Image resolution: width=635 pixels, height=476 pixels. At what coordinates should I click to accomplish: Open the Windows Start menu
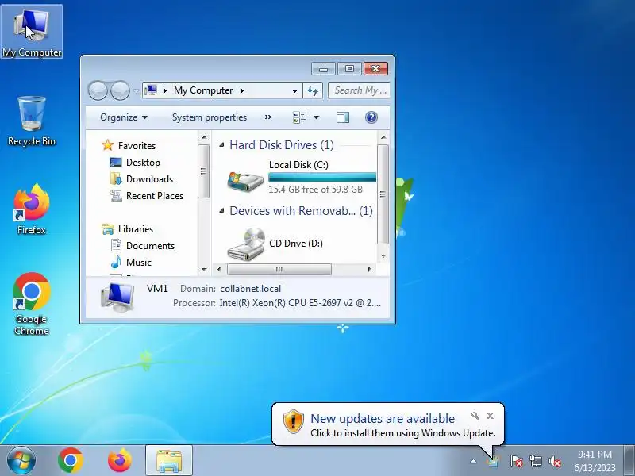(21, 460)
